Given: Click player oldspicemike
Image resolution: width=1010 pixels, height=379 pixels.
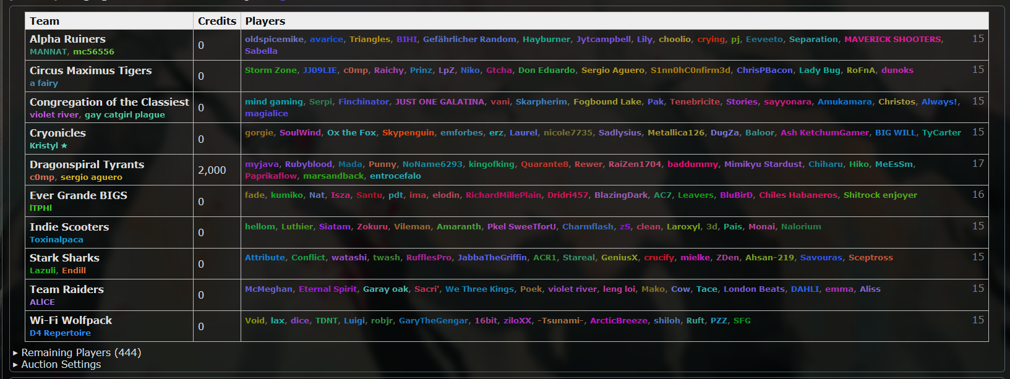Looking at the screenshot, I should coord(274,39).
